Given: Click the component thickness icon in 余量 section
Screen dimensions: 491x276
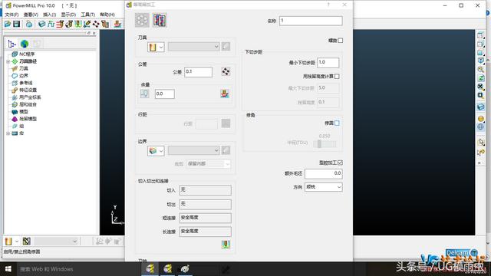Looking at the screenshot, I should [225, 94].
